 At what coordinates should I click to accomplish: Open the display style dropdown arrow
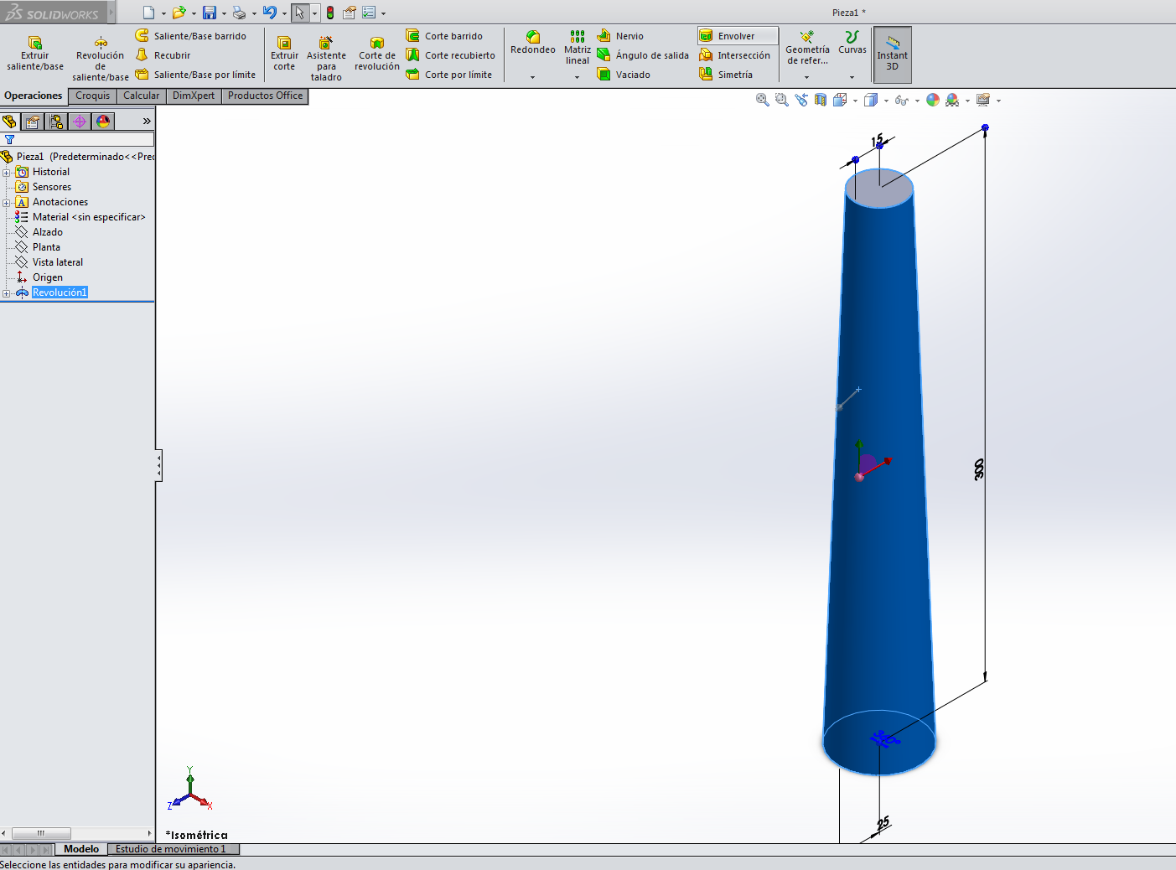pos(886,101)
